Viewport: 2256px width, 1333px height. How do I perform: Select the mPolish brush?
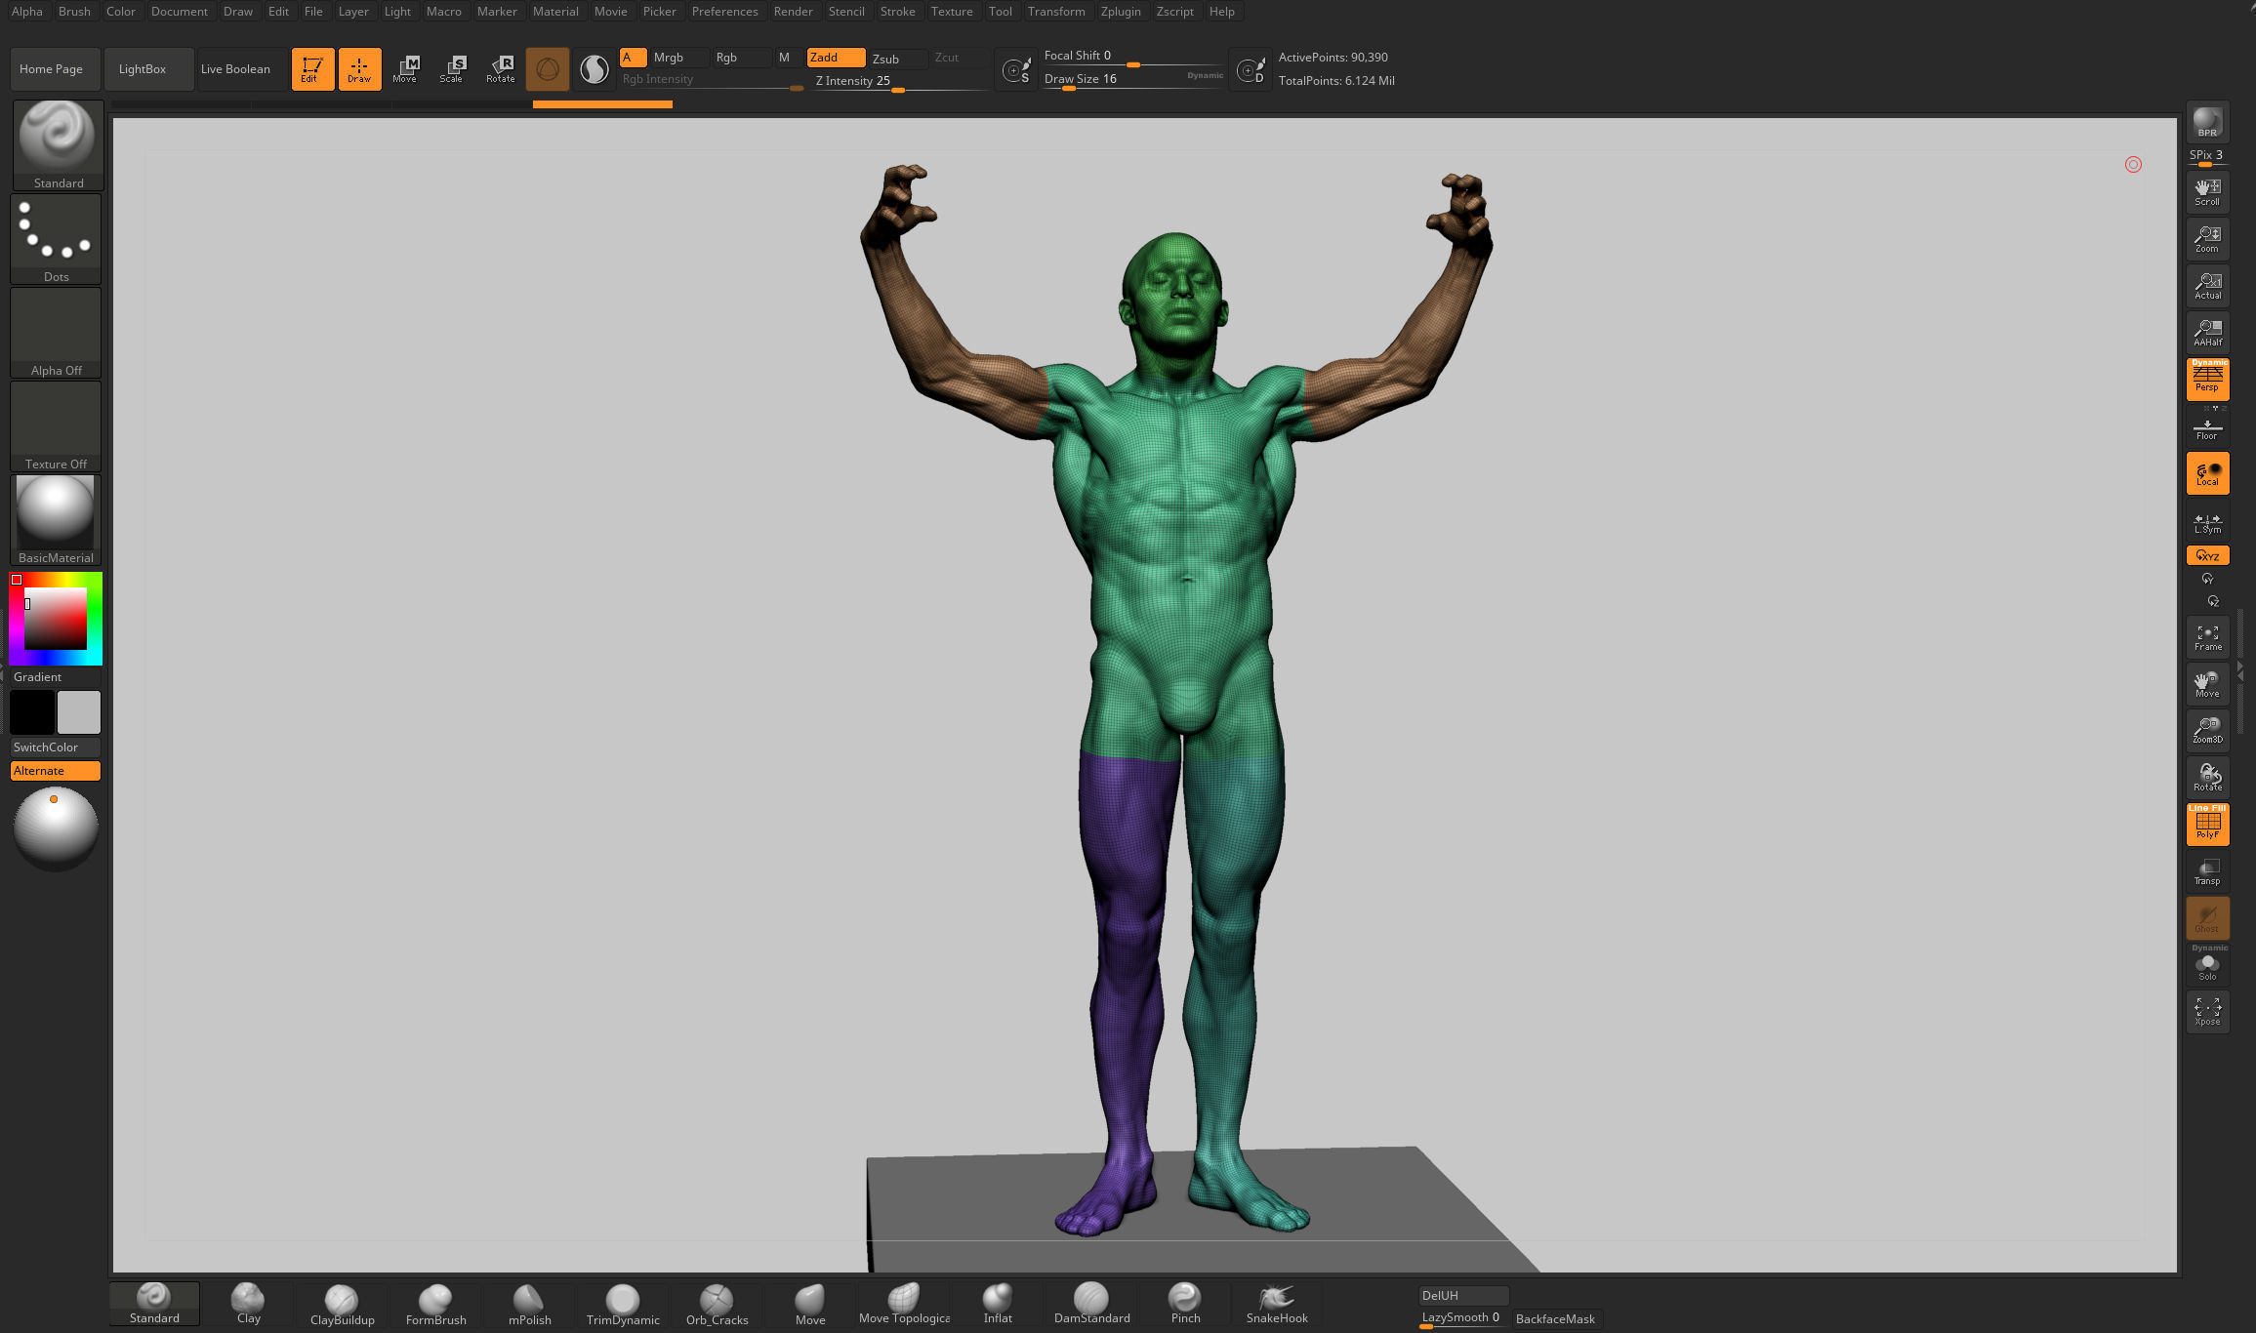pos(529,1305)
